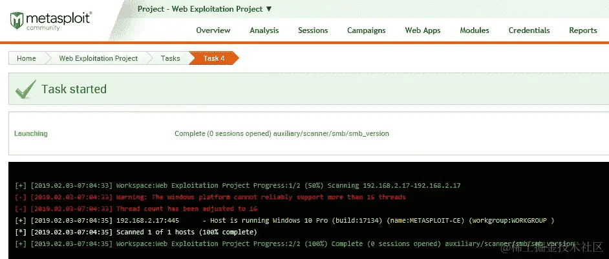Click the red warning about 16 threads
Viewport: 609px width, 259px height.
210,197
